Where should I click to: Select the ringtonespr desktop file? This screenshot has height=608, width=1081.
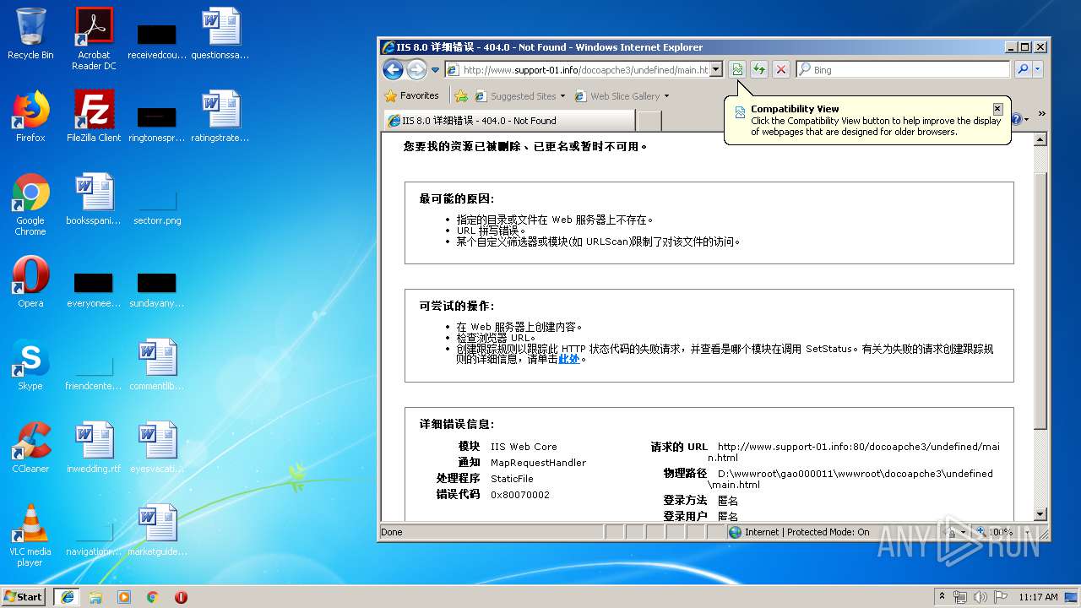point(157,125)
